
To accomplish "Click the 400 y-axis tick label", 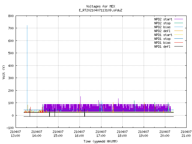I will [11, 66].
